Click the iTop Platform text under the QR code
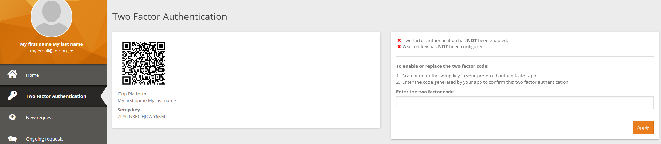Screen dimensions: 661x144 pos(132,94)
